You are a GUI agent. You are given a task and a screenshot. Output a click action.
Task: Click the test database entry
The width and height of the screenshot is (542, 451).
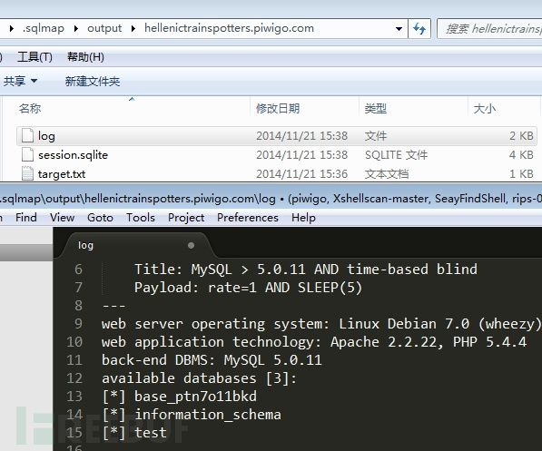point(151,433)
